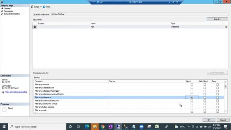Image resolution: width=231 pixels, height=130 pixels.
Task: Check With Grant for Alter any dataspace
Action: 205,97
